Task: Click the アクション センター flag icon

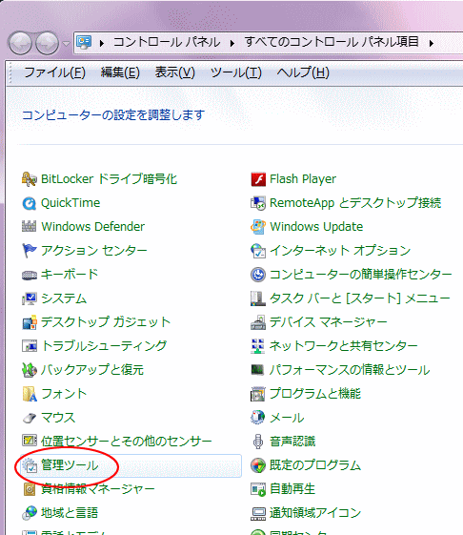Action: point(29,251)
